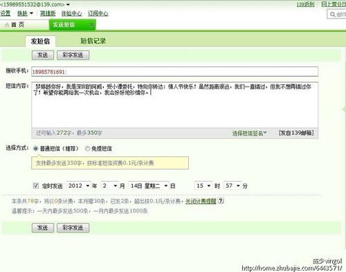Select the 普通短信（推荐）radio option
This screenshot has height=272, width=346.
point(35,149)
